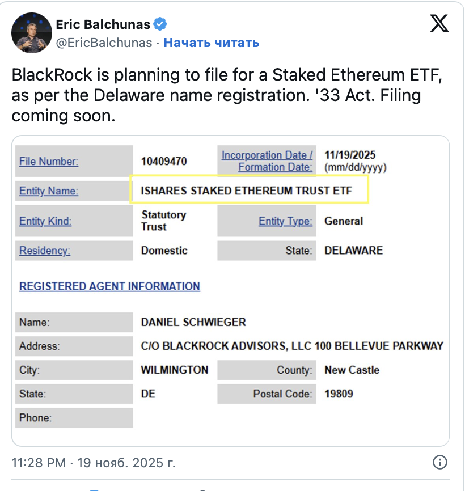Click the tweet info icon

point(440,462)
